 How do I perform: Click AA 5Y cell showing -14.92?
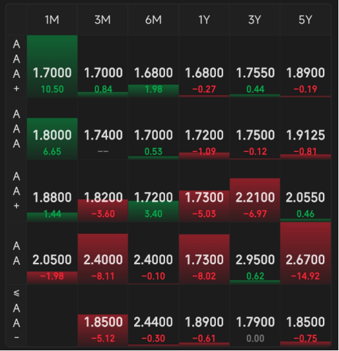click(305, 253)
